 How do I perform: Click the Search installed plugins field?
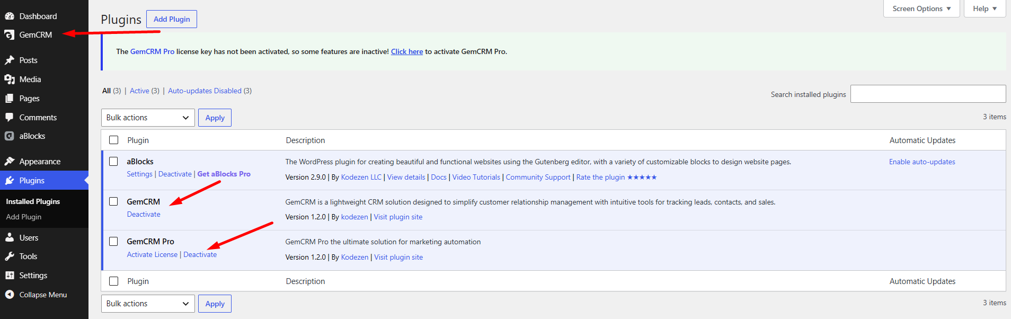click(x=928, y=94)
